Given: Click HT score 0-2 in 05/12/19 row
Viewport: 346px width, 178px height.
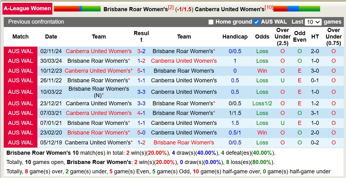Looking at the screenshot, I should pyautogui.click(x=315, y=143).
